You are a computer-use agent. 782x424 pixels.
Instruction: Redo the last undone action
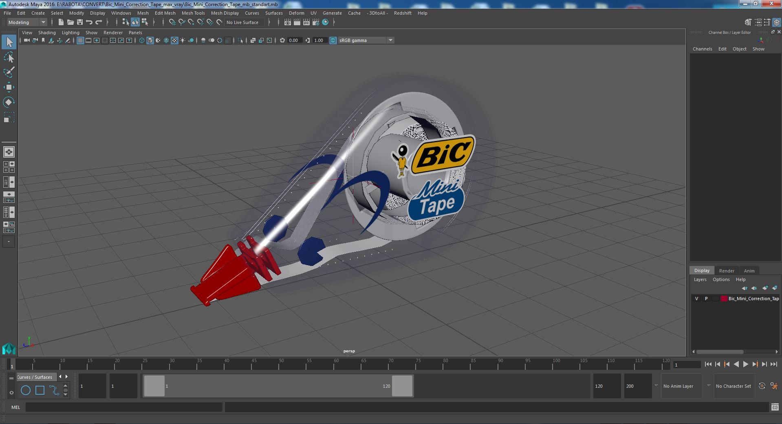98,22
